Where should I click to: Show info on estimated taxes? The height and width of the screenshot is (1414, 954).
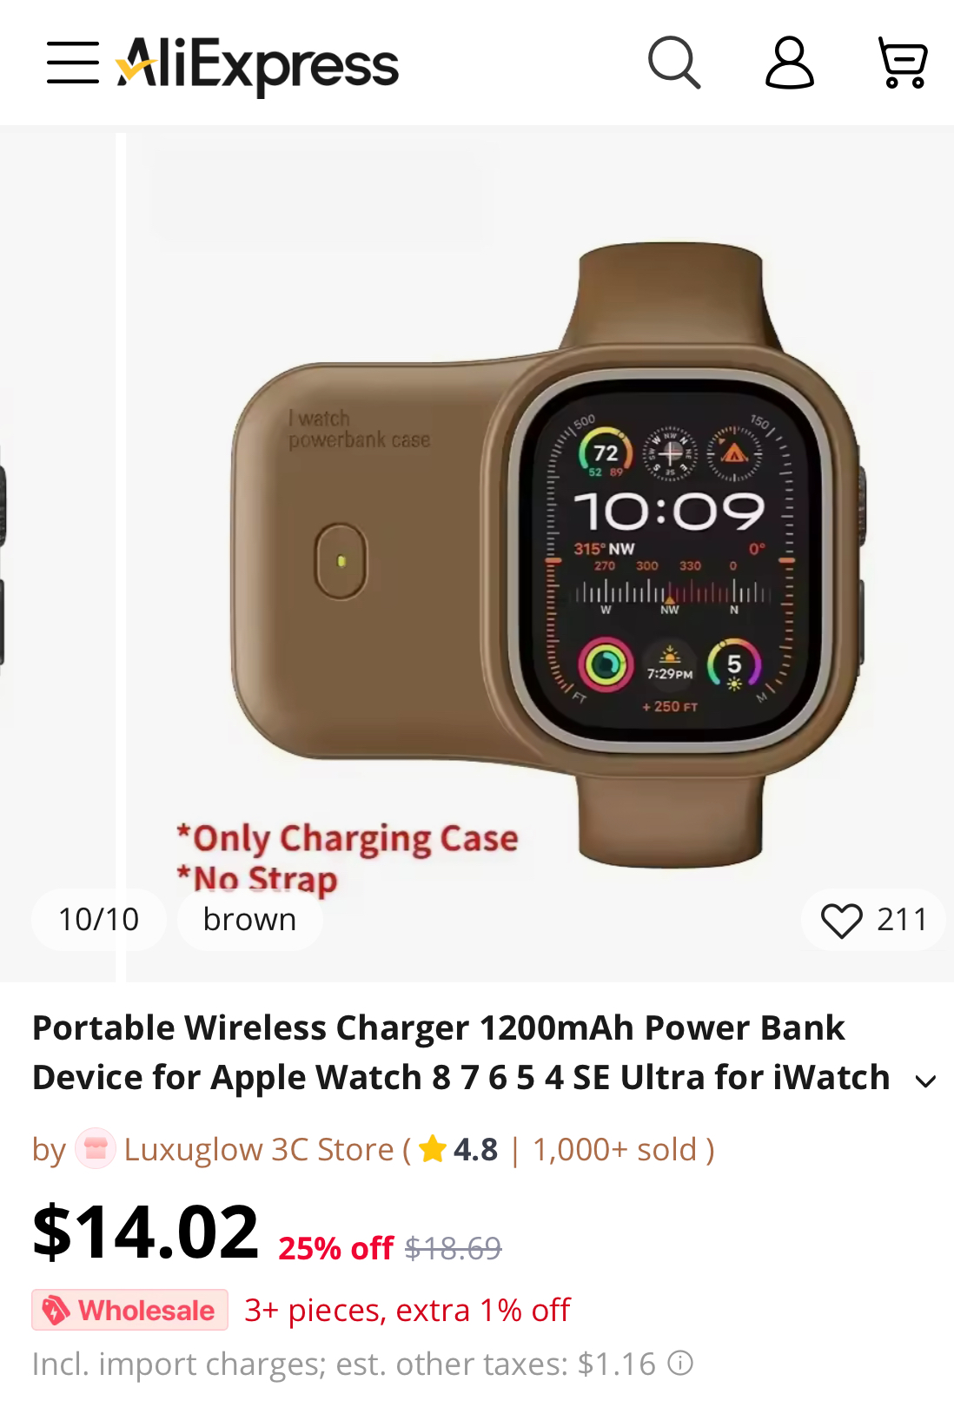pos(680,1364)
